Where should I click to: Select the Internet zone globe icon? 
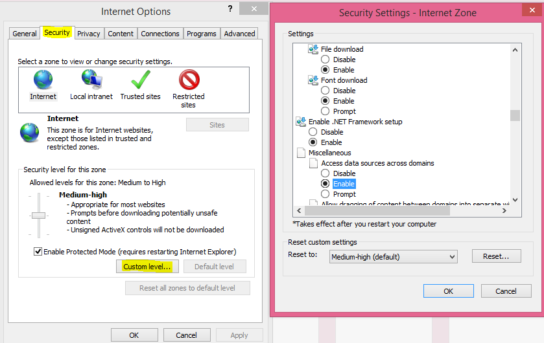point(43,80)
